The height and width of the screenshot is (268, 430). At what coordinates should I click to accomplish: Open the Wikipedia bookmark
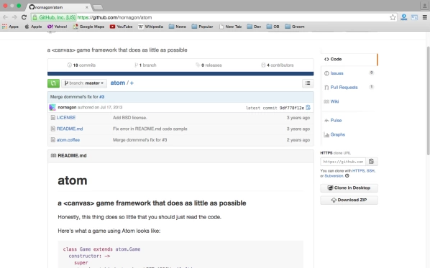click(150, 27)
